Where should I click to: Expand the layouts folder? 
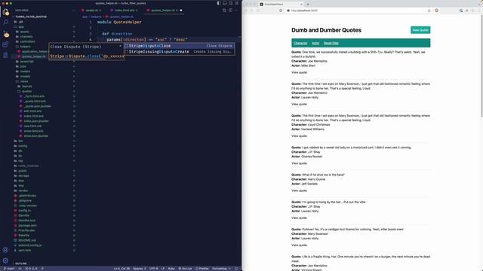coord(27,87)
